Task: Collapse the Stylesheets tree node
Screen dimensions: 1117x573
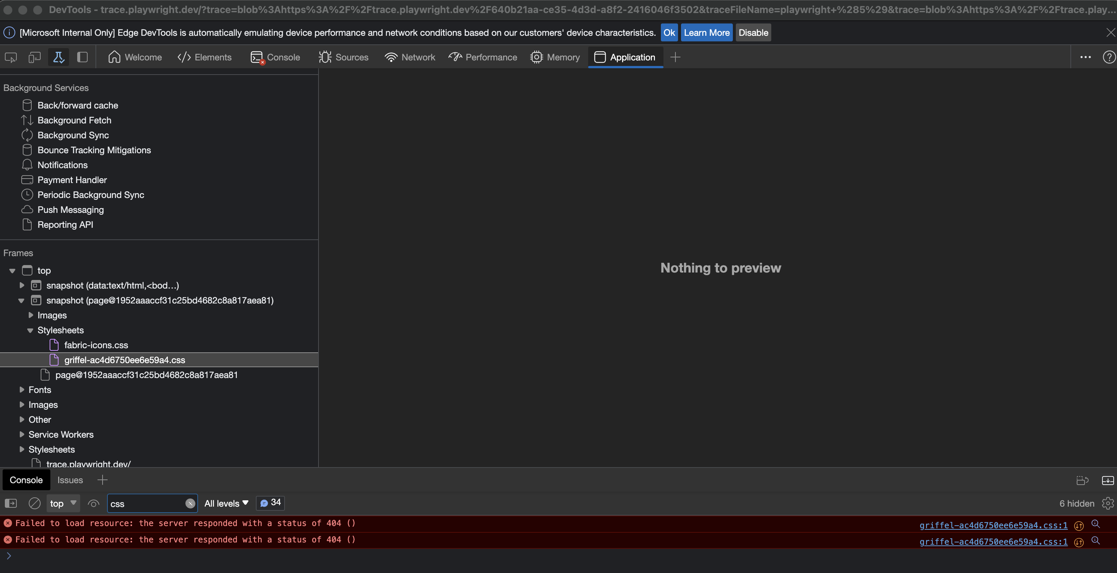Action: (30, 330)
